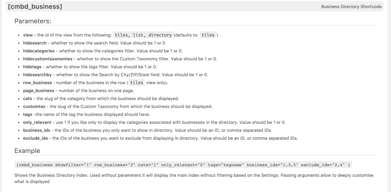Click the row_business parameter name
This screenshot has height=192, width=391.
point(38,83)
